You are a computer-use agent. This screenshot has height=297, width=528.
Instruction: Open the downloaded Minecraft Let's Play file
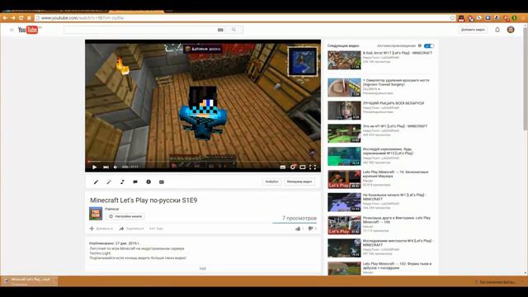tap(30, 280)
